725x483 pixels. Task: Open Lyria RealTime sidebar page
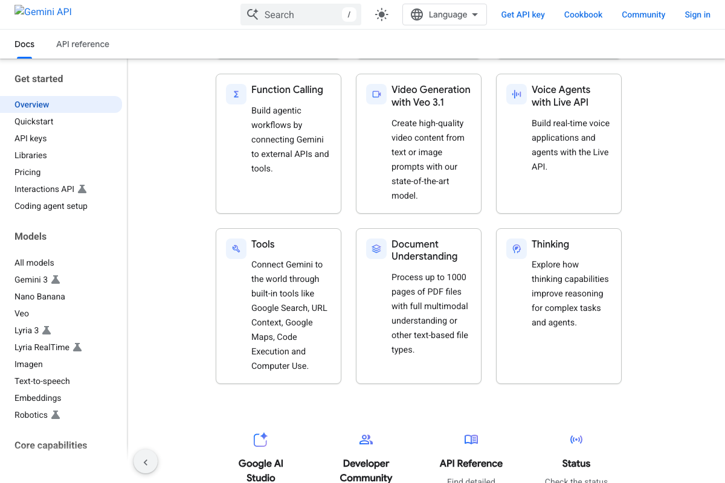tap(42, 347)
